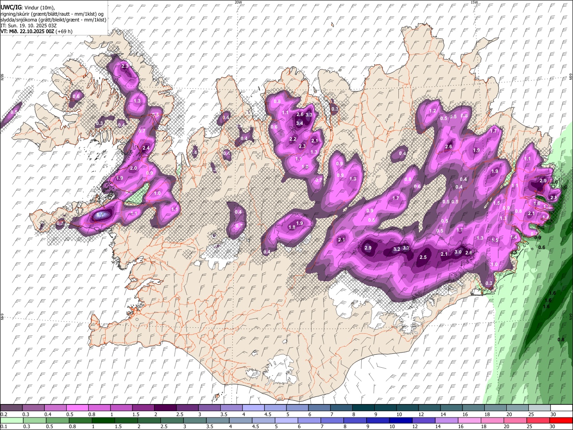This screenshot has height=430, width=573.
Task: Pick the navy blue 10–12 swatch in the lower legend
Action: [401, 421]
